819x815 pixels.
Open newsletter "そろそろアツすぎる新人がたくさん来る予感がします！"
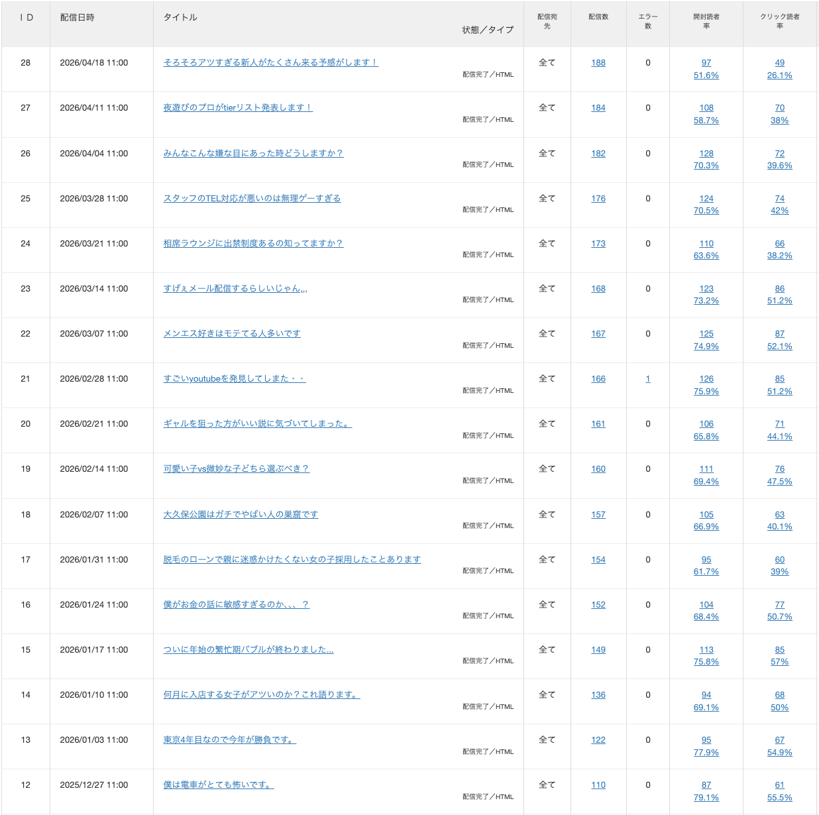[x=270, y=62]
